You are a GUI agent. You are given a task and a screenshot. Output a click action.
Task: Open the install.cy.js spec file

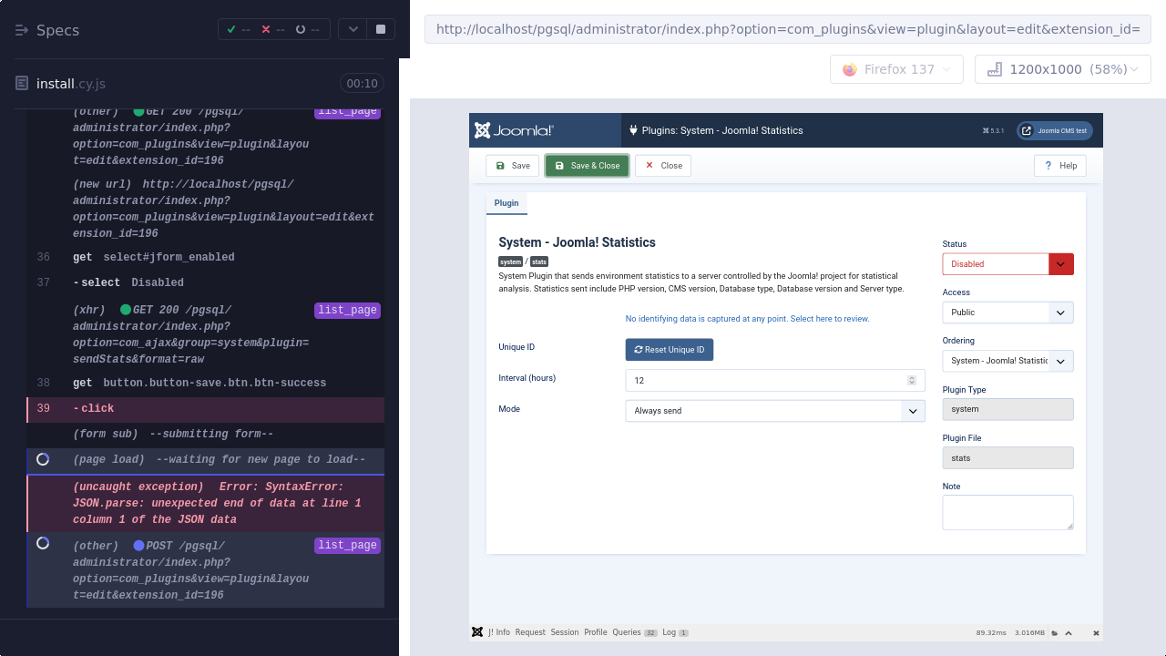point(70,84)
